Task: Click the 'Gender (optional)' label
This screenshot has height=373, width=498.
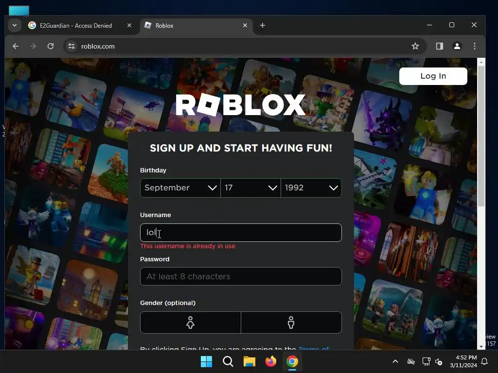Action: click(168, 303)
